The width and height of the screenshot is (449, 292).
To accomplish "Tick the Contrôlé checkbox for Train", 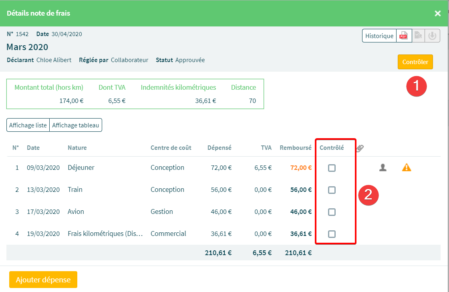I will (x=332, y=190).
